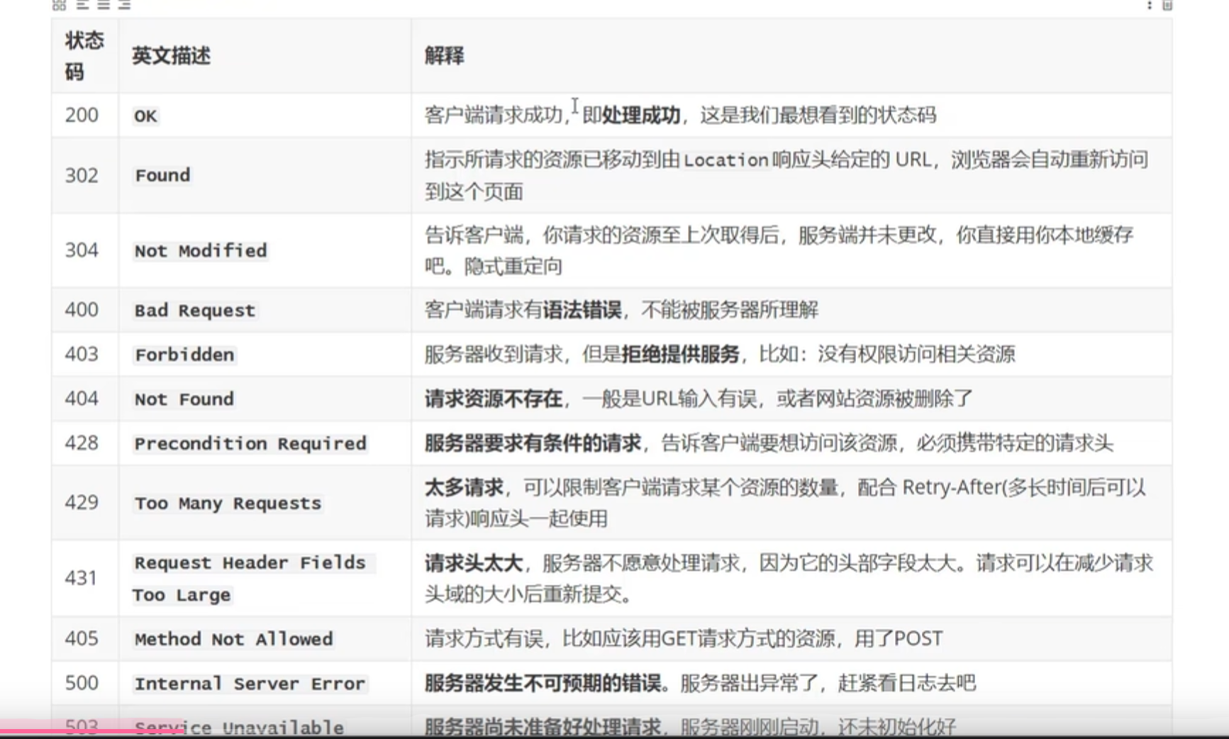Image resolution: width=1229 pixels, height=739 pixels.
Task: Click the align center icon above the table
Action: 104,5
